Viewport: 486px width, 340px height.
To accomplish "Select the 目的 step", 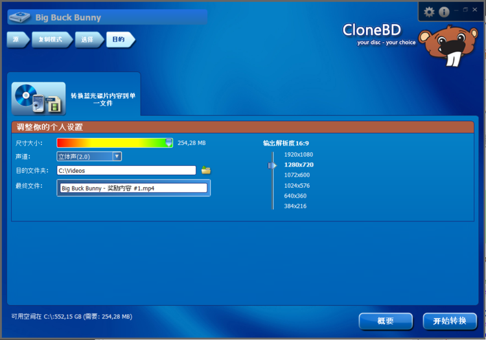I will (x=121, y=40).
